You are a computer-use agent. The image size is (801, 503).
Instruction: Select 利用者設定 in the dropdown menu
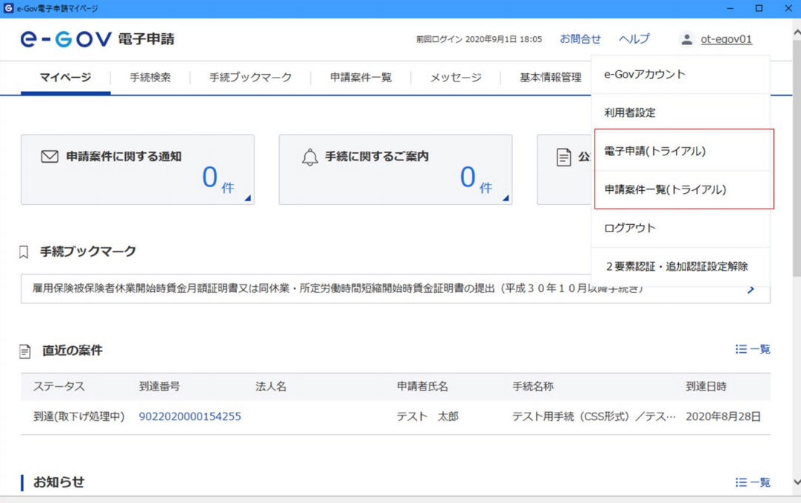pos(680,113)
